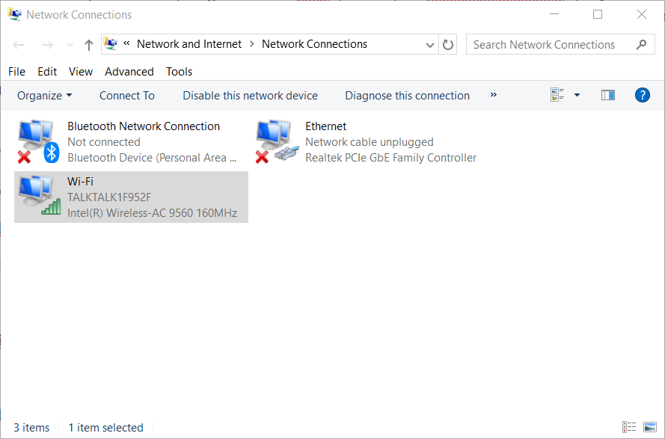Click Disable this network device
The image size is (665, 439).
tap(250, 96)
